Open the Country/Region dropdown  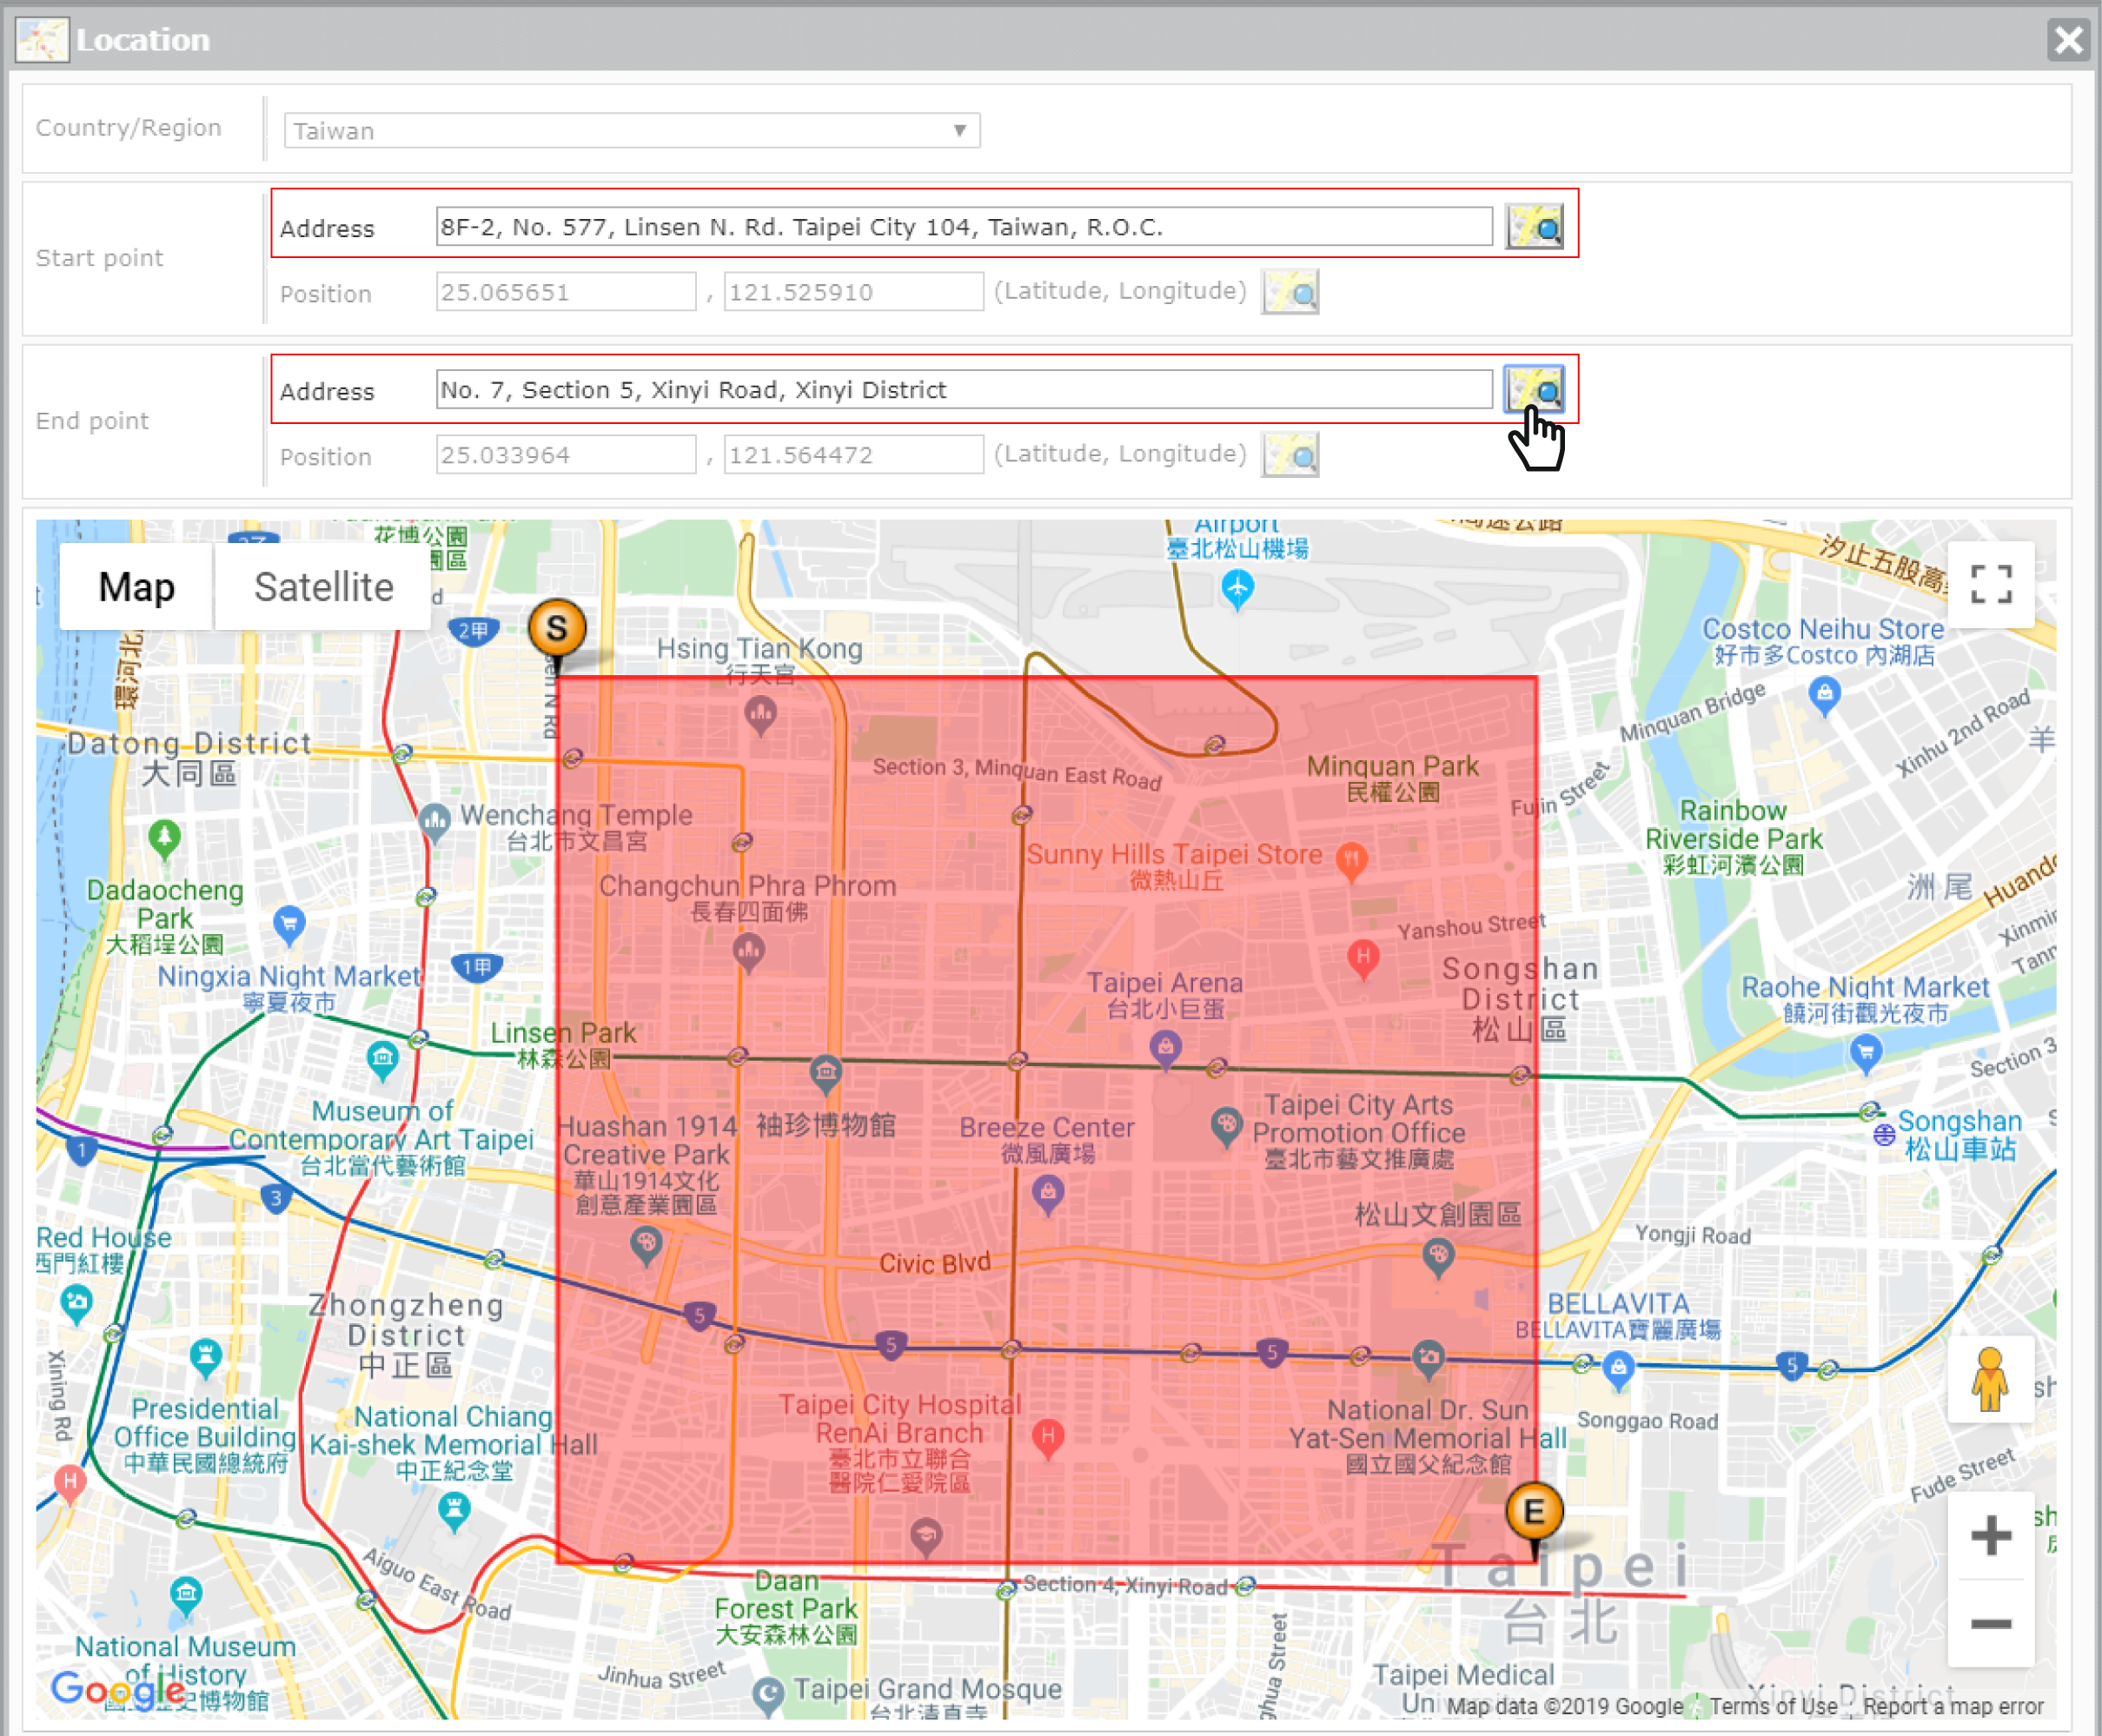click(x=632, y=131)
